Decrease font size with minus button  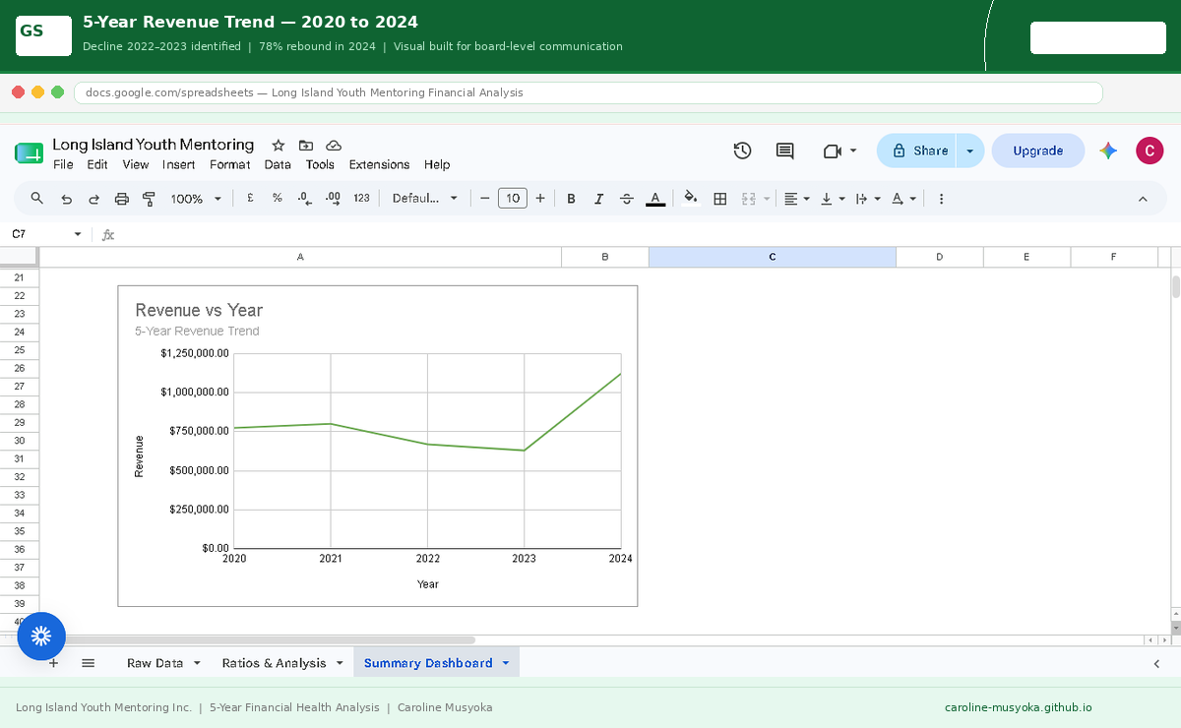(485, 198)
